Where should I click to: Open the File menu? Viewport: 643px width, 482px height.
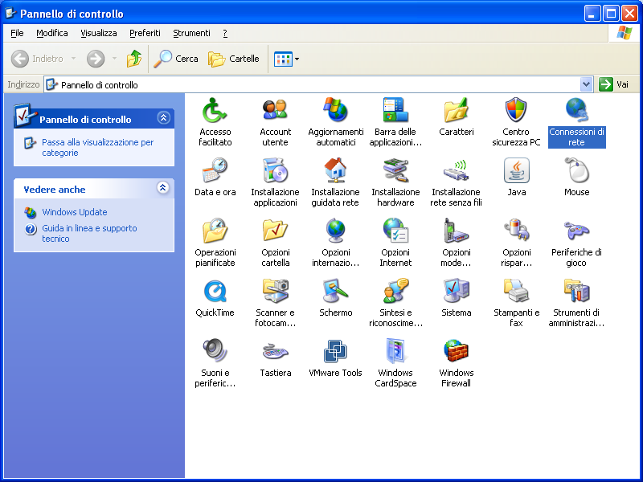17,33
